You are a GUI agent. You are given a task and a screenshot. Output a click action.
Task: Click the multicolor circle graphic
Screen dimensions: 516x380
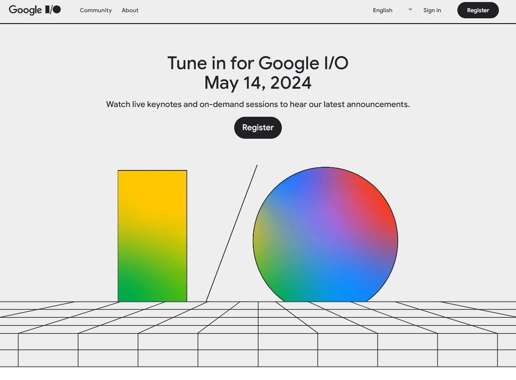[325, 234]
